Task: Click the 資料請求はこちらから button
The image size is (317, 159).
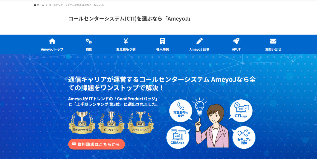Action: 96,144
